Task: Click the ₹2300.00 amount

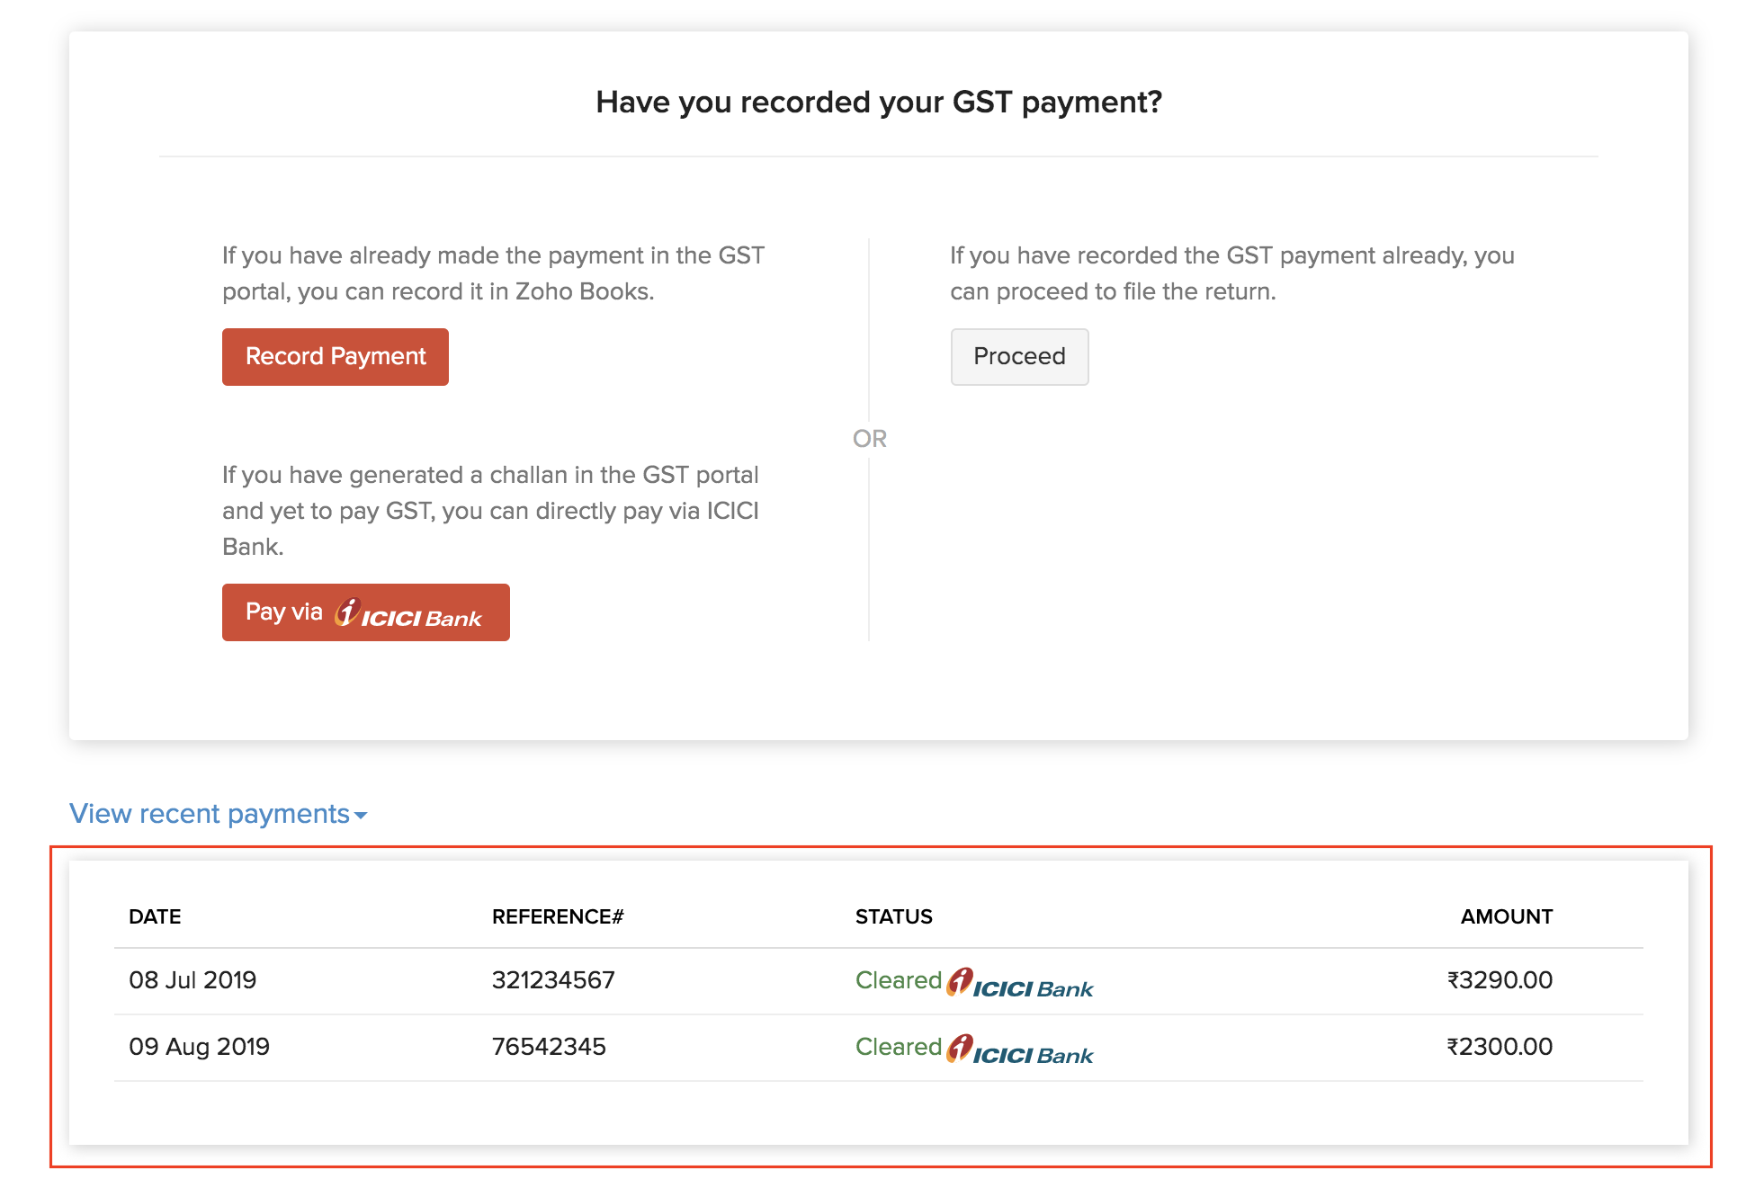Action: pyautogui.click(x=1500, y=1047)
